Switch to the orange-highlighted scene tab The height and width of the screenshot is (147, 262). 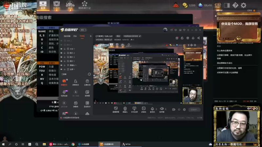(x=82, y=36)
